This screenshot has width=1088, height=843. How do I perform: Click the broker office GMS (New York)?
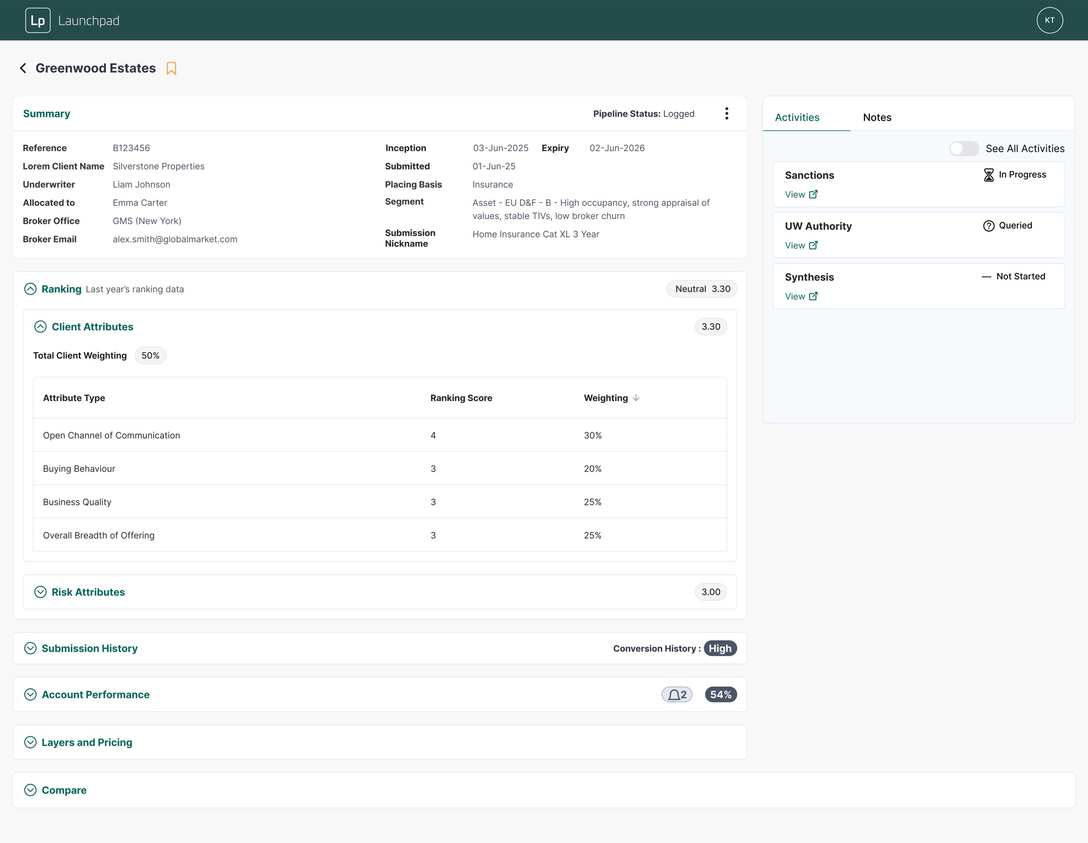point(147,221)
